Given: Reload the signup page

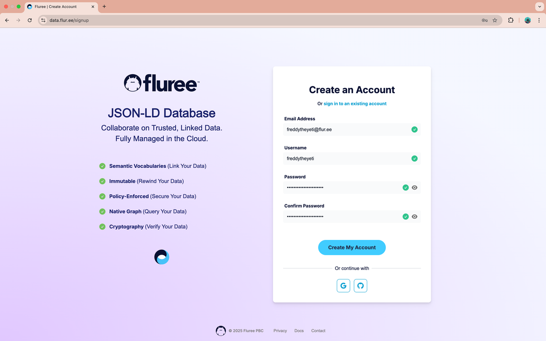Looking at the screenshot, I should [x=30, y=20].
